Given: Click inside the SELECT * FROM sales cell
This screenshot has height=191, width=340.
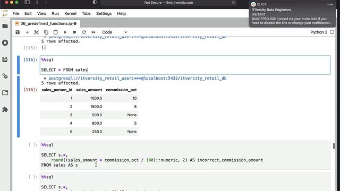Looking at the screenshot, I should (185, 65).
